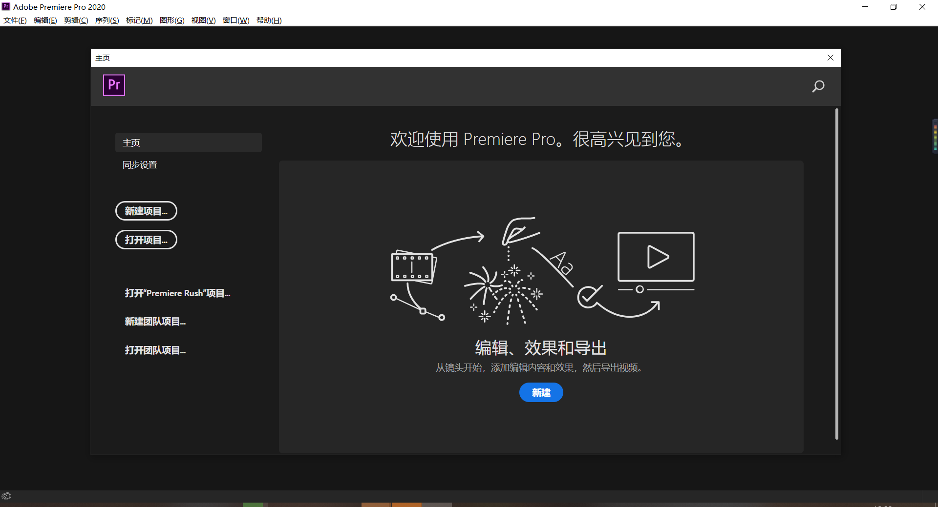Image resolution: width=938 pixels, height=507 pixels.
Task: Click the 编辑、效果和导出 heading
Action: [x=541, y=348]
